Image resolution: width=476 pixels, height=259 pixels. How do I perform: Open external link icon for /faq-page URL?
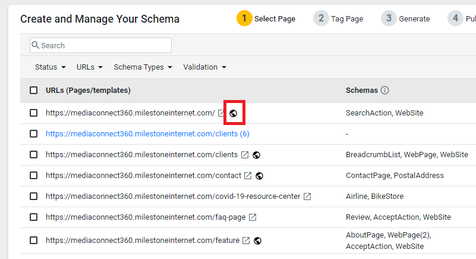(253, 217)
